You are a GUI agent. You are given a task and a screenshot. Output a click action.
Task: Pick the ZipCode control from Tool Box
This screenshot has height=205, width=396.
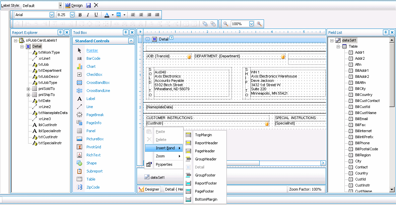pyautogui.click(x=93, y=187)
